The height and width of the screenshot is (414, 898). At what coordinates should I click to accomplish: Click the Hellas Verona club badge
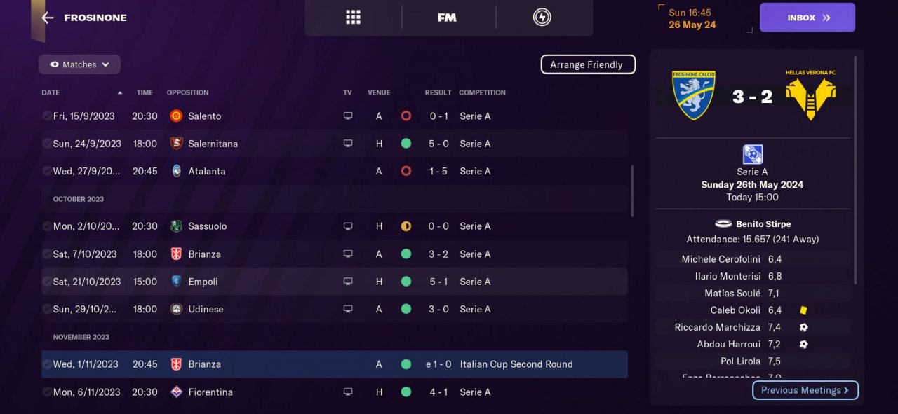click(810, 95)
